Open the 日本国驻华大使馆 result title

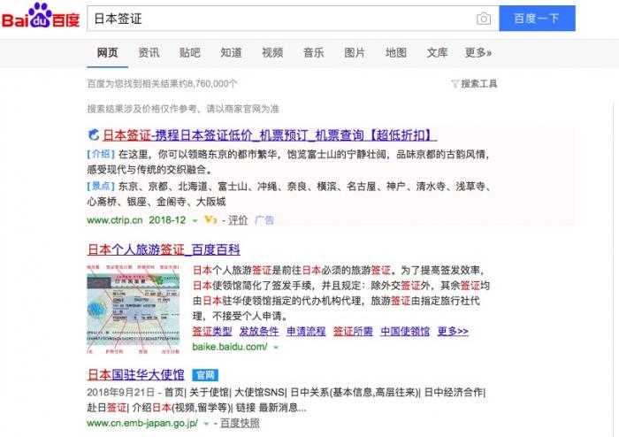[x=136, y=374]
